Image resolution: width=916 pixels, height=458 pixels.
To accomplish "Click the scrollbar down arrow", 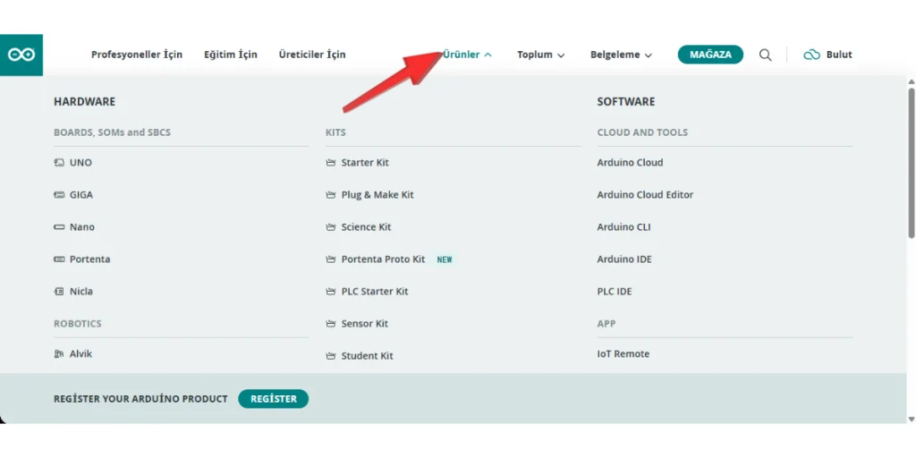I will coord(912,419).
